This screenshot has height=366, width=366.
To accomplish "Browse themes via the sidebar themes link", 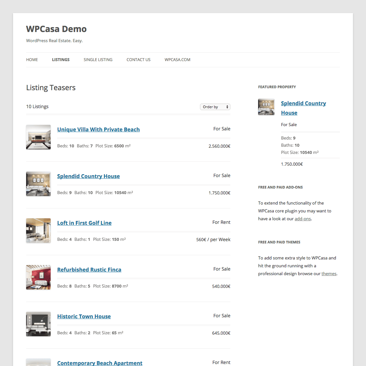I will coord(329,274).
